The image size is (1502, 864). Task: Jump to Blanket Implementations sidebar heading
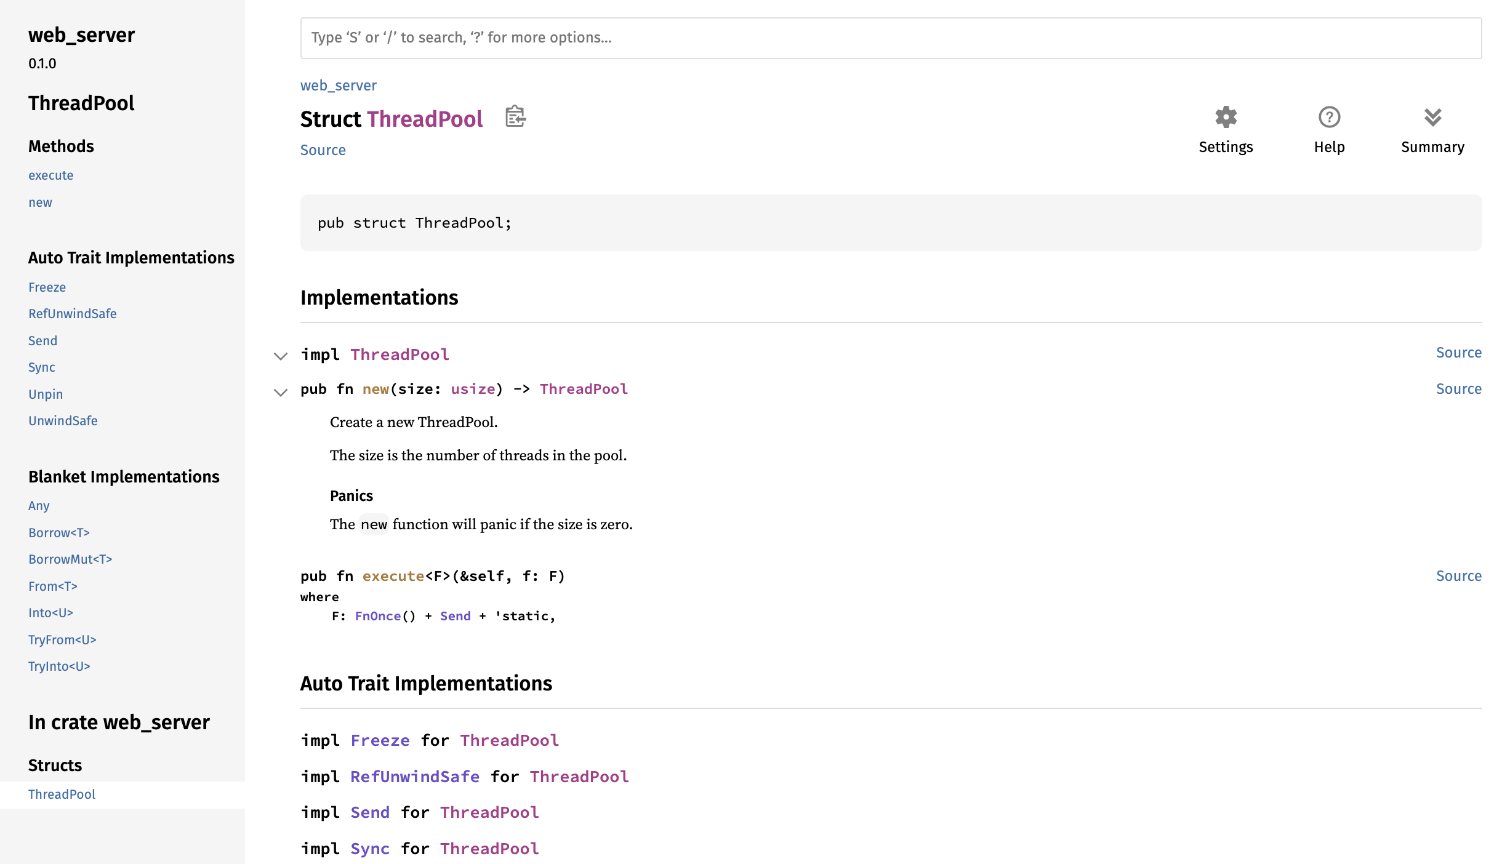124,477
